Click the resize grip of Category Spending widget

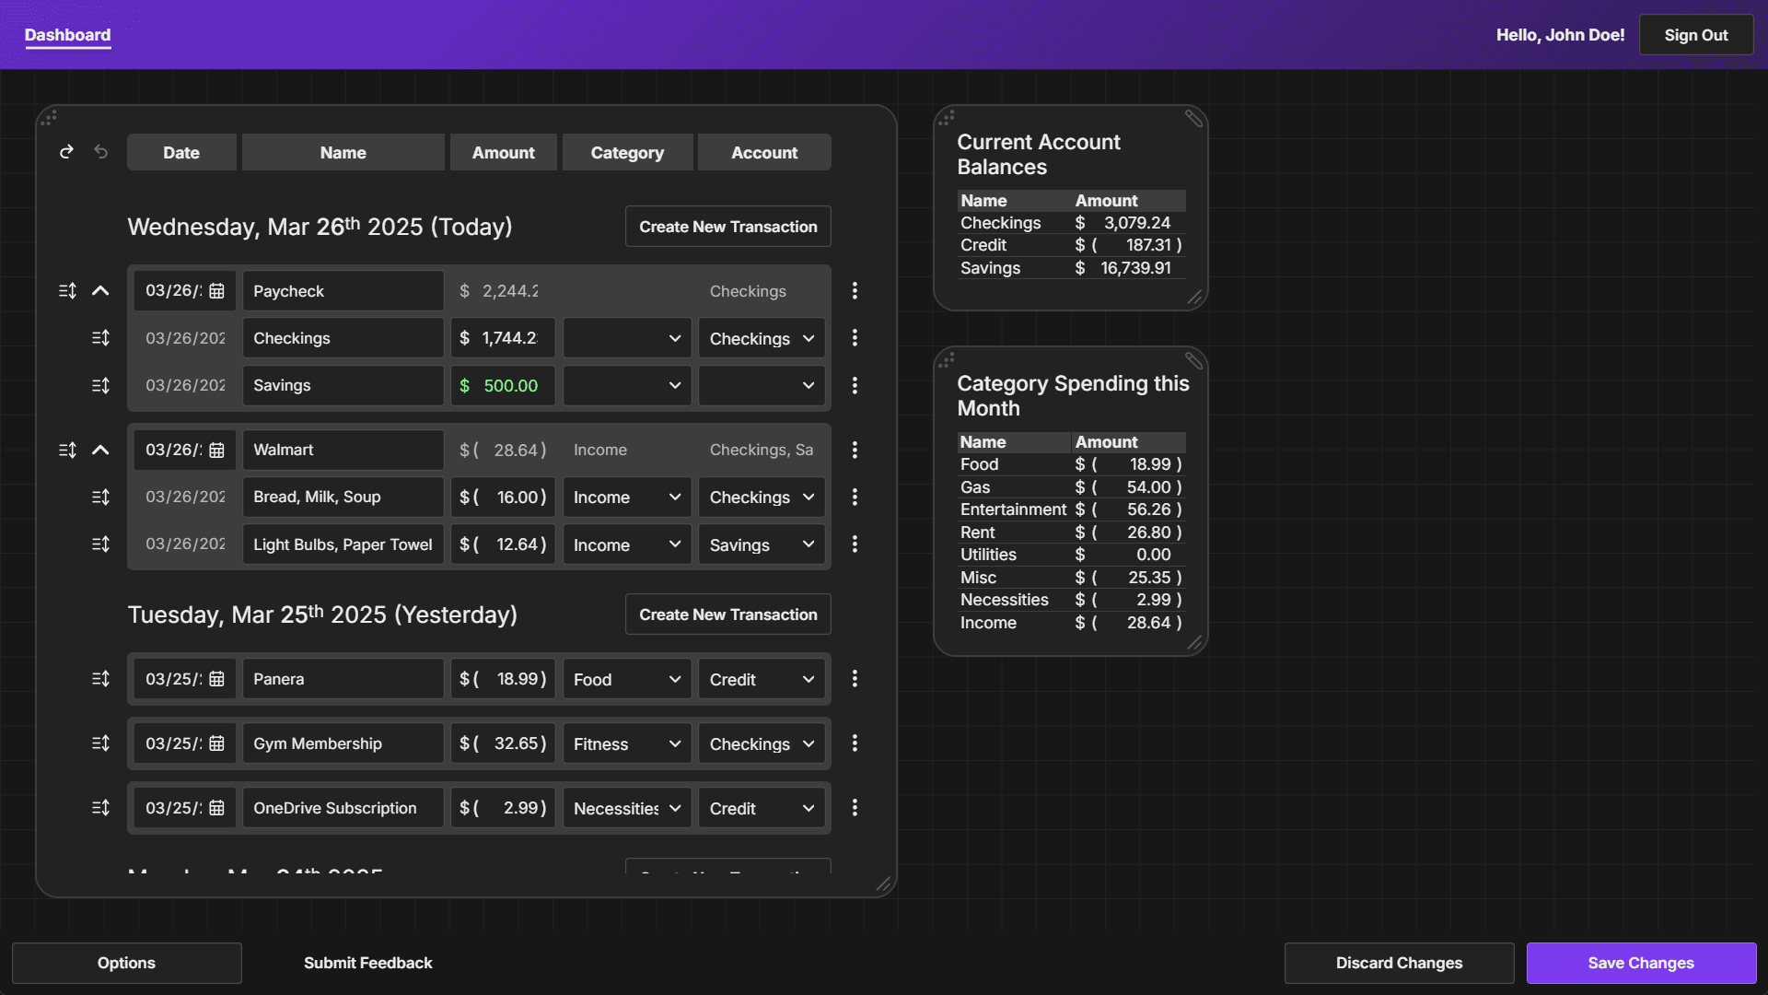pyautogui.click(x=1194, y=642)
